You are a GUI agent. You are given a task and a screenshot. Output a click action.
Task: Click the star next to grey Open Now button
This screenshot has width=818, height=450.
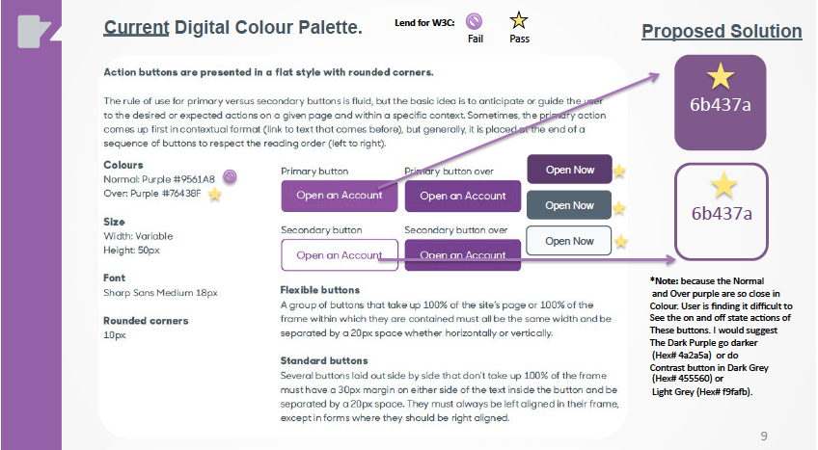coord(619,207)
